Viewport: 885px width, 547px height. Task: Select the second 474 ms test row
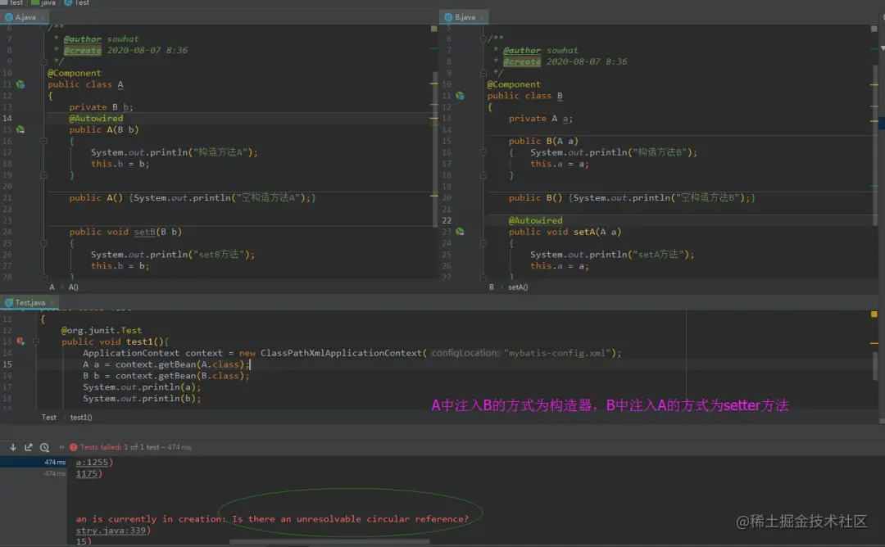coord(34,473)
